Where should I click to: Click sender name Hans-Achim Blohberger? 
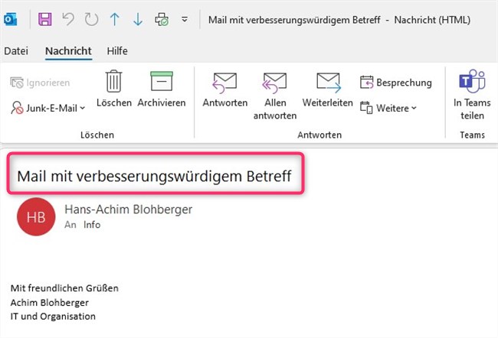[128, 210]
